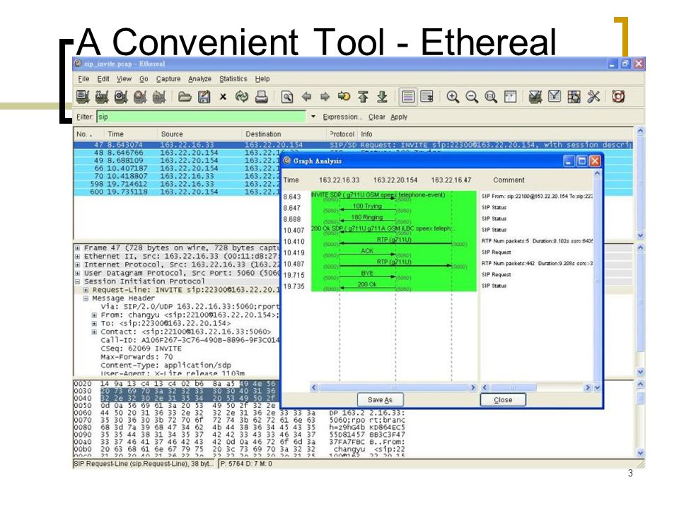Expand the Contact header row
Screen dimensions: 679x509
pos(94,332)
